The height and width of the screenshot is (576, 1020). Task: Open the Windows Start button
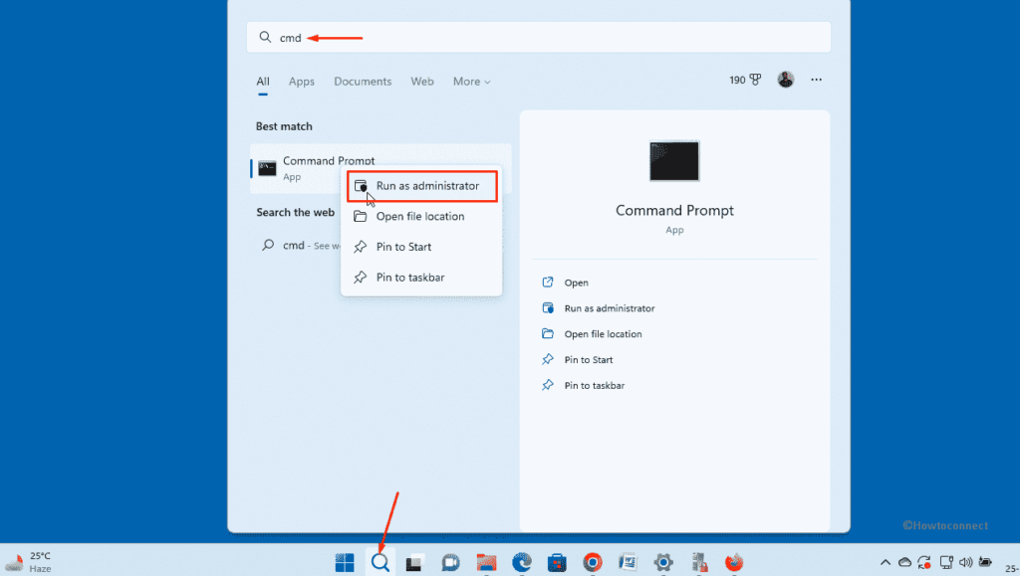tap(345, 562)
